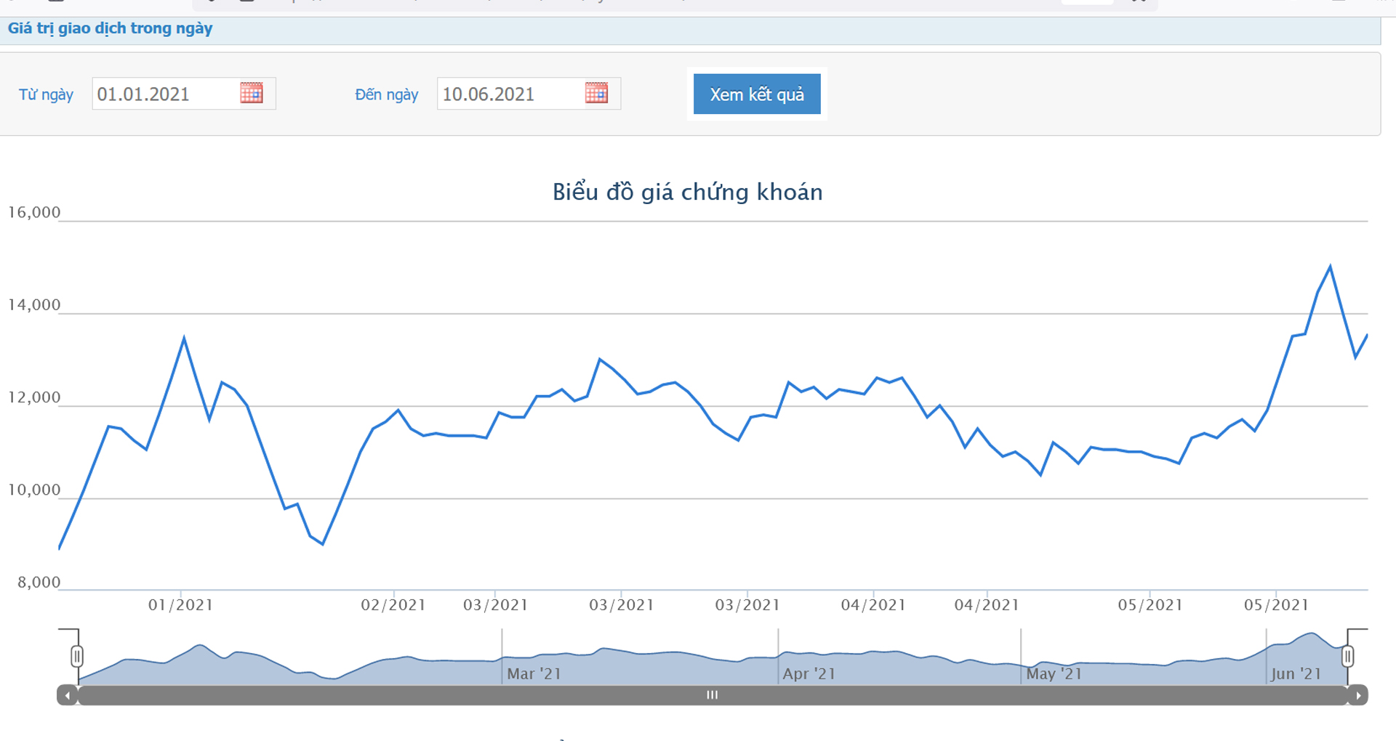Click the scrollbar center grip below navigator
The image size is (1396, 741).
(x=712, y=695)
